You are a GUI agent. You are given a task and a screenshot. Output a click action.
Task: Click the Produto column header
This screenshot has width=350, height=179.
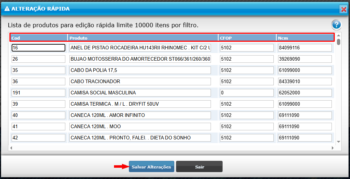143,38
